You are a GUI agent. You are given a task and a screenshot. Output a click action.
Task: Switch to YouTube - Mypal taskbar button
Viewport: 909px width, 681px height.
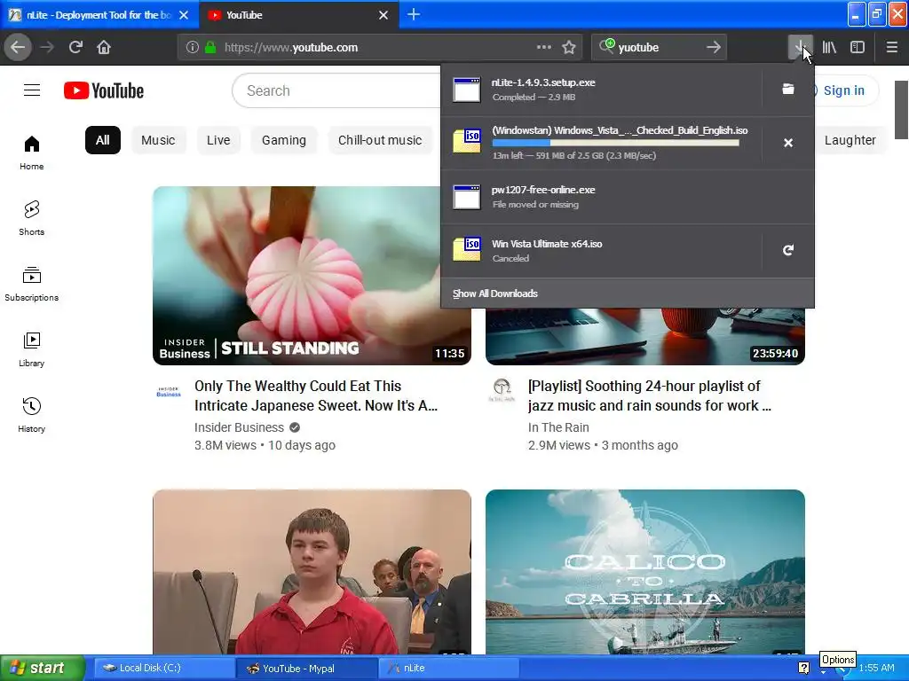[x=306, y=669]
